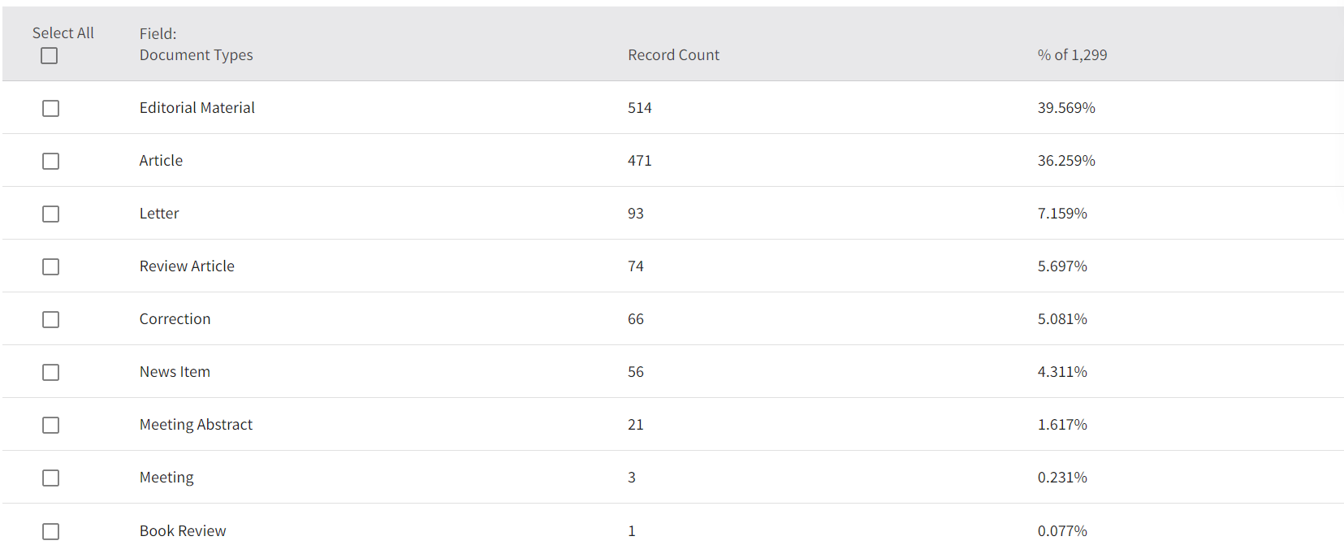Click the Review Article label
Image resolution: width=1344 pixels, height=545 pixels.
(x=187, y=266)
